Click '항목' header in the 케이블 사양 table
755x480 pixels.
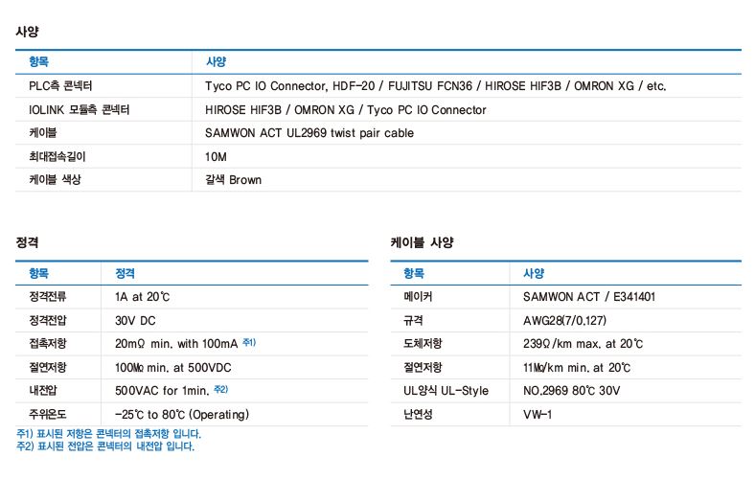[x=414, y=273]
